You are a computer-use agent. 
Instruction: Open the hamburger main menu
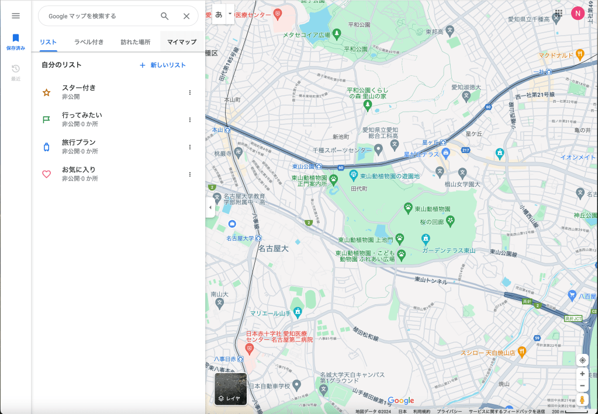tap(16, 16)
